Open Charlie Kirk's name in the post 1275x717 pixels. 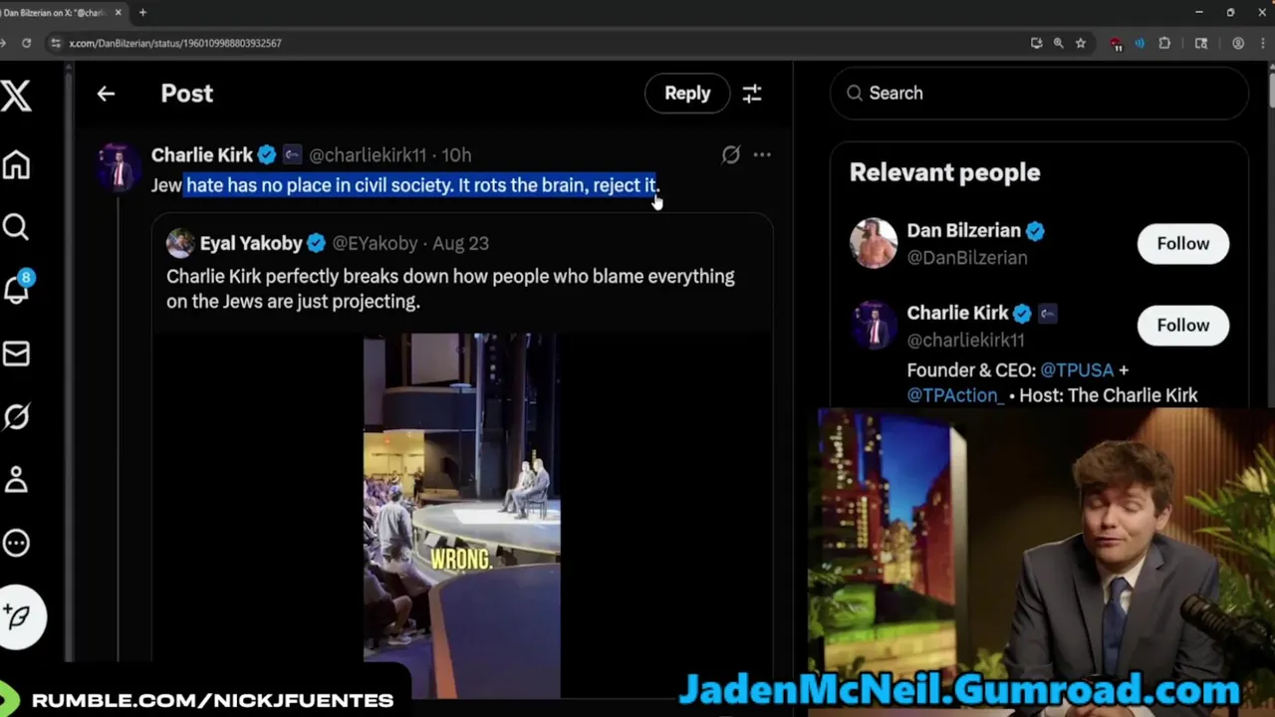tap(202, 154)
